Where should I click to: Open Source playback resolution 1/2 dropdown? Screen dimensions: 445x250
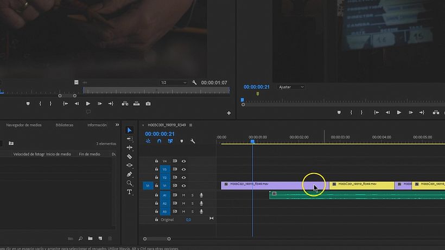click(174, 82)
